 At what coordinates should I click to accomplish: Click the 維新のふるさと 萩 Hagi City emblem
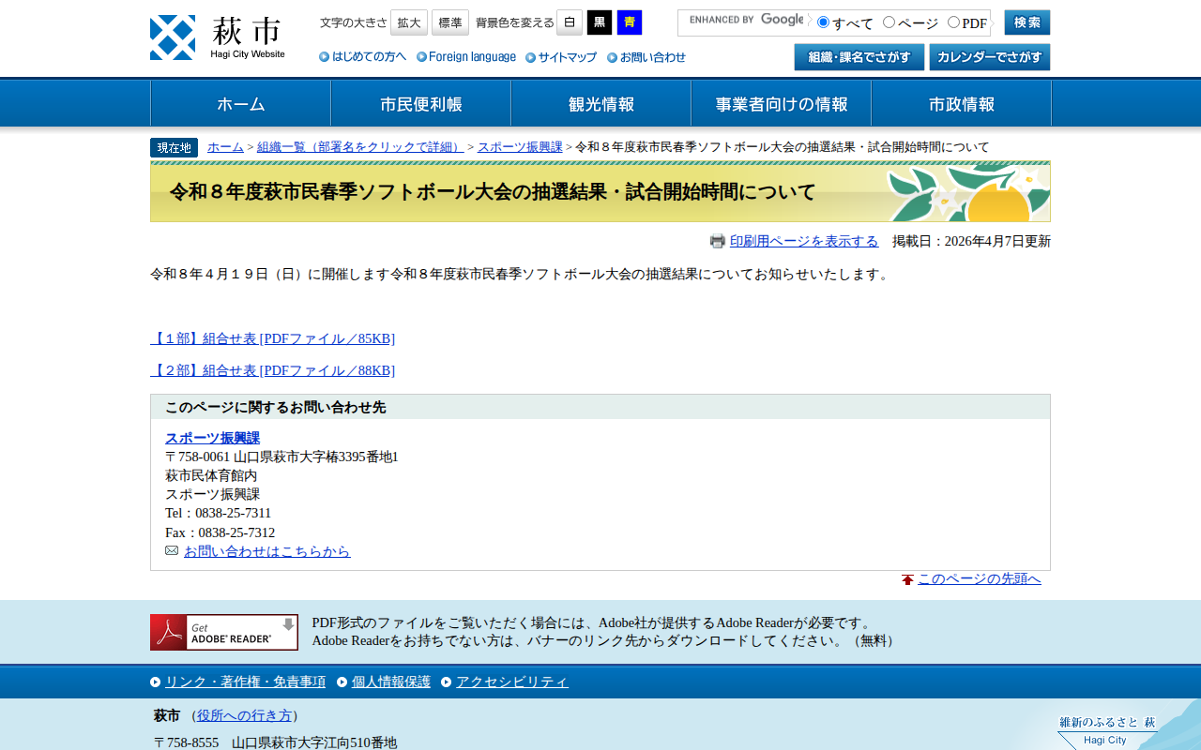pos(1107,731)
